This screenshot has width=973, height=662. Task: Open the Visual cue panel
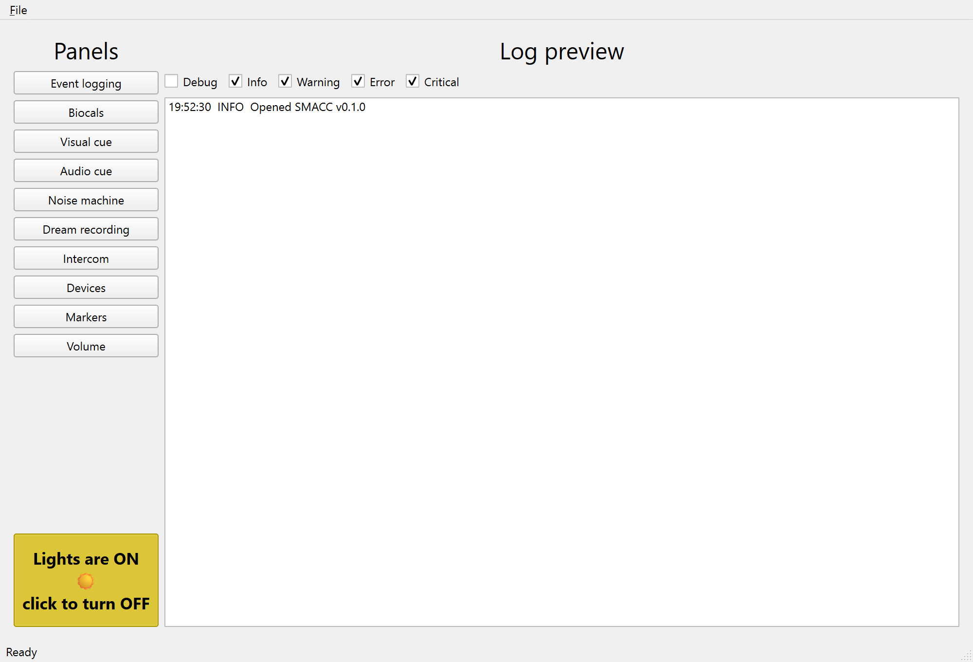86,142
